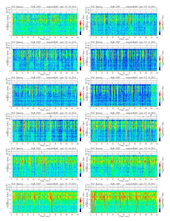Click the PSD color bar beside the UT 1:20:0 plot
The image size is (170, 221).
[x=80, y=63]
